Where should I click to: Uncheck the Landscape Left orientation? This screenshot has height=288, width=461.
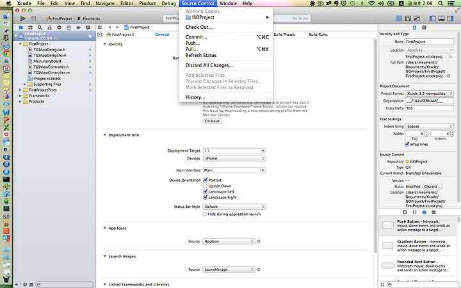coord(206,191)
